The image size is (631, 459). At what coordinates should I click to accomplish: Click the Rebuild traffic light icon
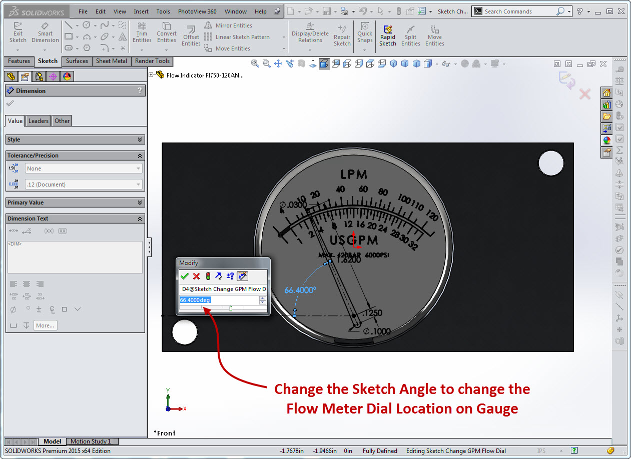[x=208, y=276]
